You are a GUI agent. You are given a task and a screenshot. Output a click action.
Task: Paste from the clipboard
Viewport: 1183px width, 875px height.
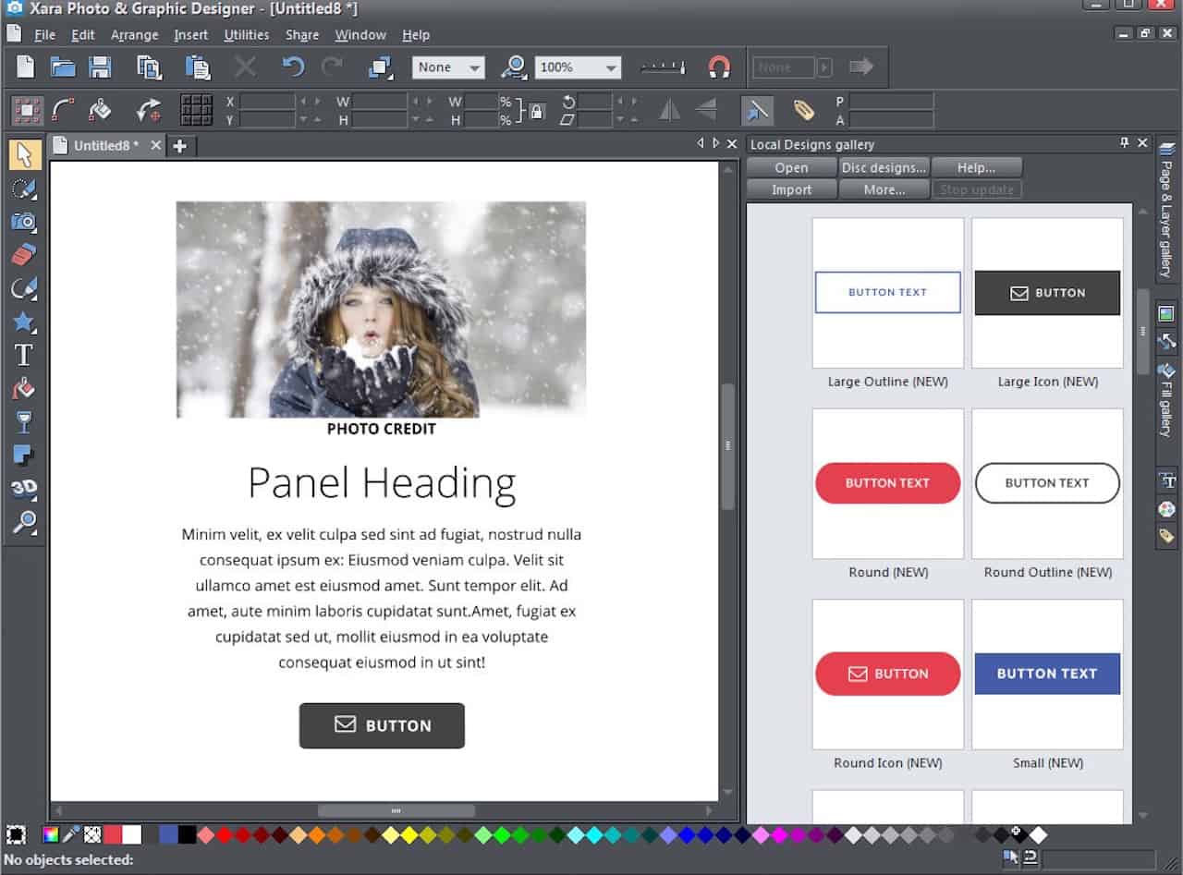(x=198, y=67)
